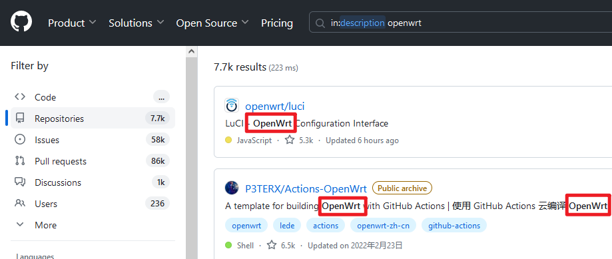Click the star icon for Actions-OpenWrt

(272, 245)
